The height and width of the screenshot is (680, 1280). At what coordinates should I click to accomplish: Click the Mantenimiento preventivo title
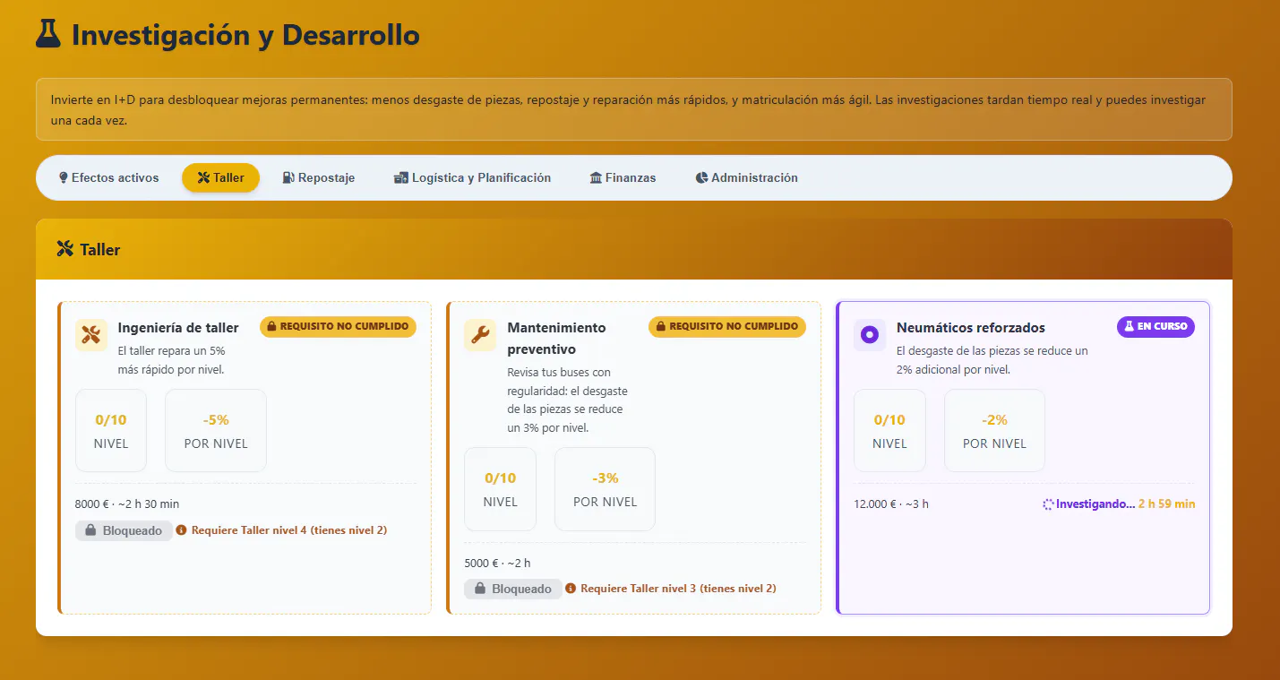tap(556, 338)
